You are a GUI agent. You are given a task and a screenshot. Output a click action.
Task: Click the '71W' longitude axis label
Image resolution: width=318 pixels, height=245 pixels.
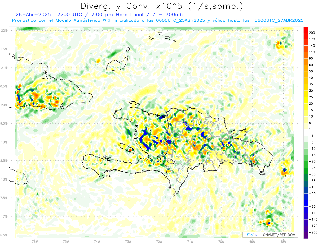point(190,241)
